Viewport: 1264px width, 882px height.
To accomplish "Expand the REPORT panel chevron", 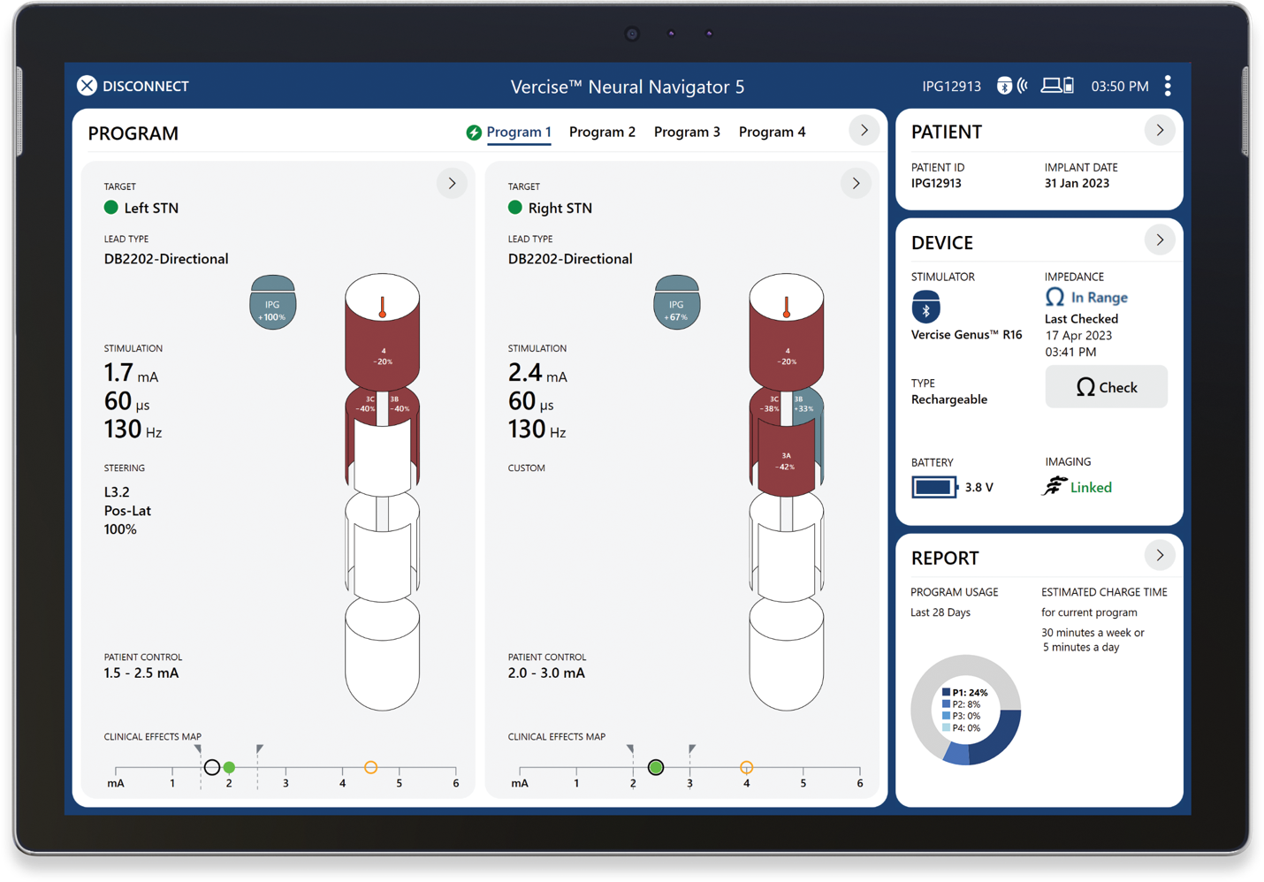I will point(1160,555).
